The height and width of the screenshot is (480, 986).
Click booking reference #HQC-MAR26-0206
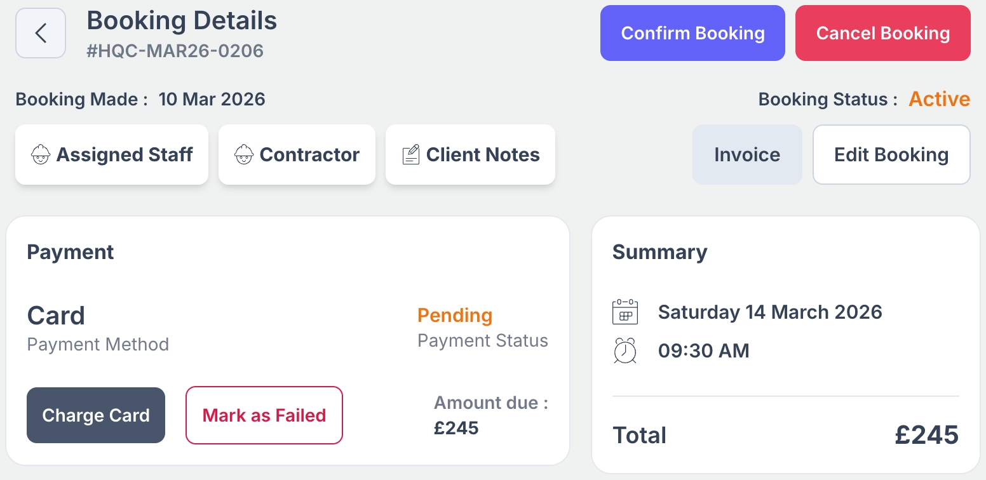point(175,51)
